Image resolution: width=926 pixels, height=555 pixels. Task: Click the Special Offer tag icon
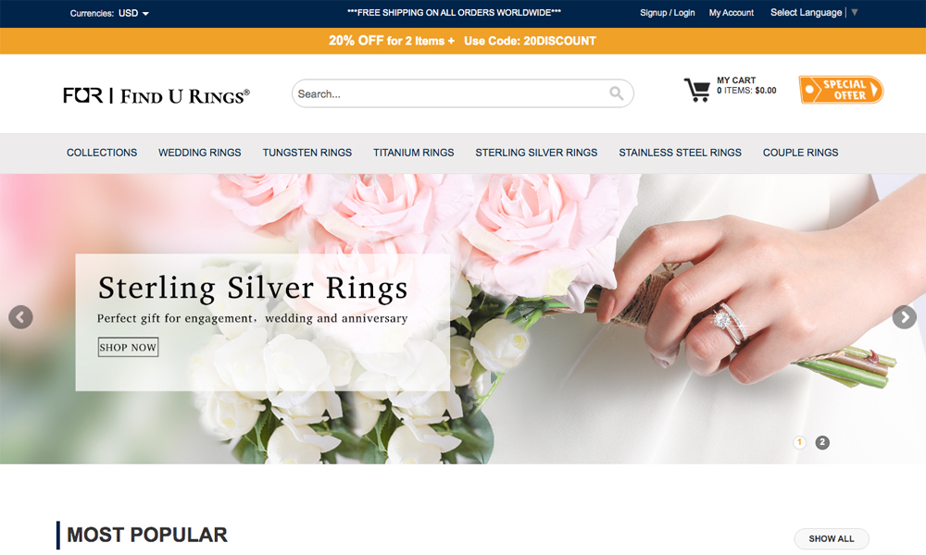[841, 90]
